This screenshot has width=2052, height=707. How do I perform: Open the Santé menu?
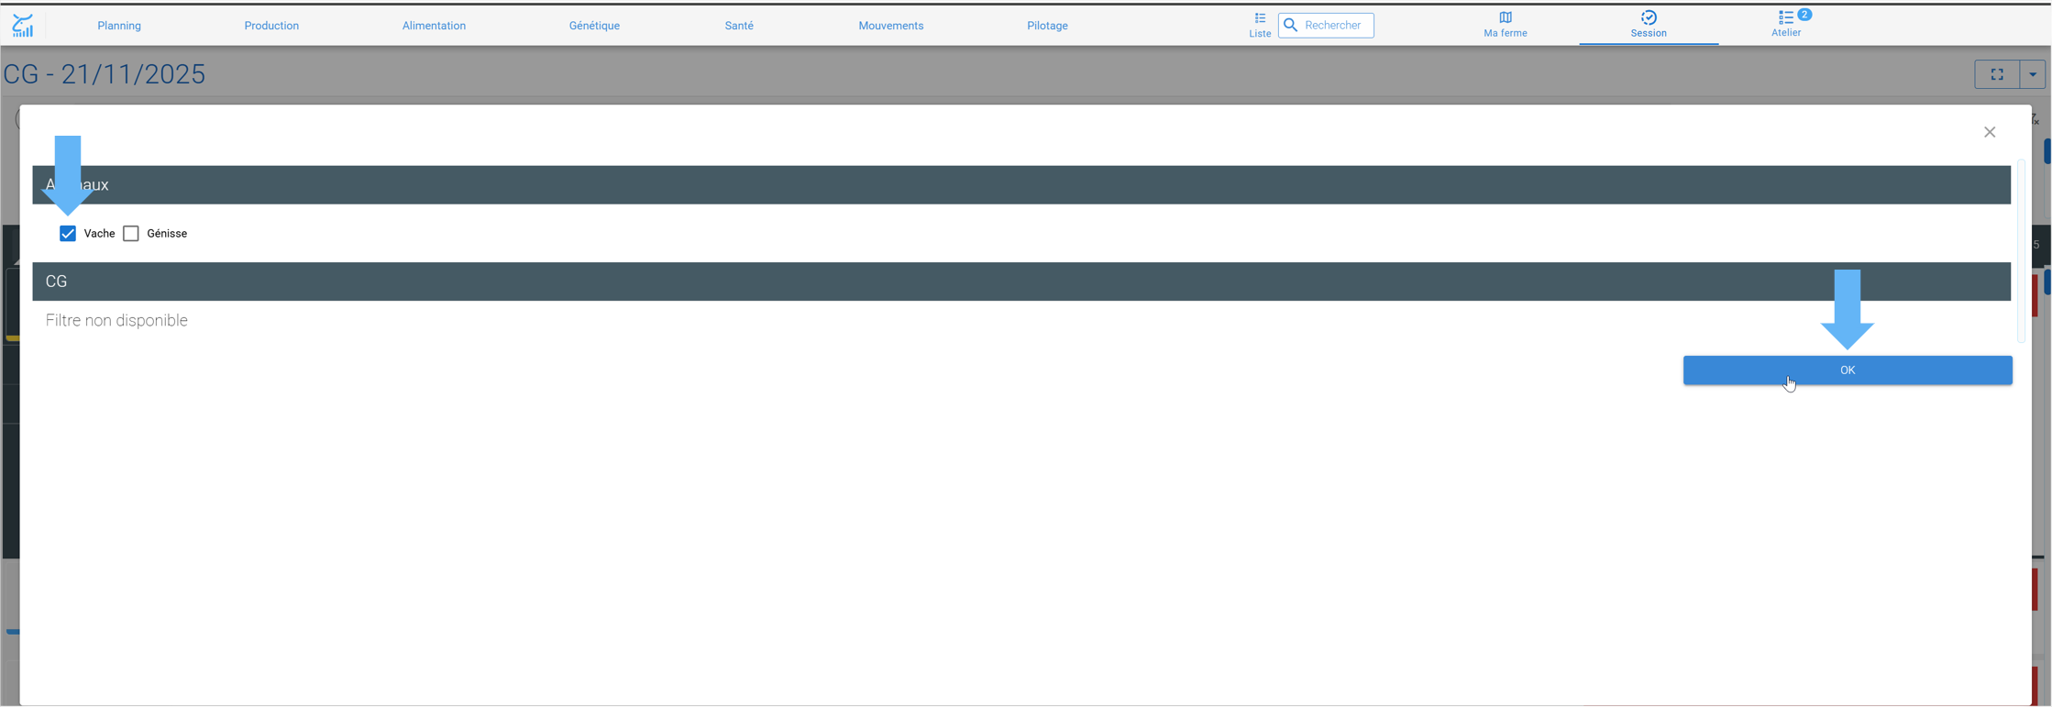tap(739, 26)
